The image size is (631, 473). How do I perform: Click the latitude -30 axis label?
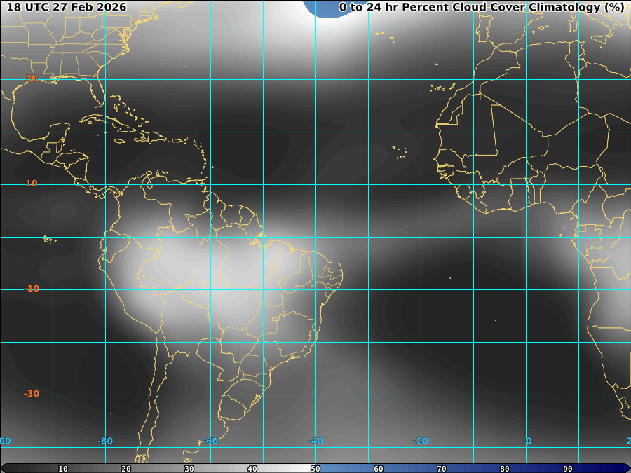tap(32, 394)
